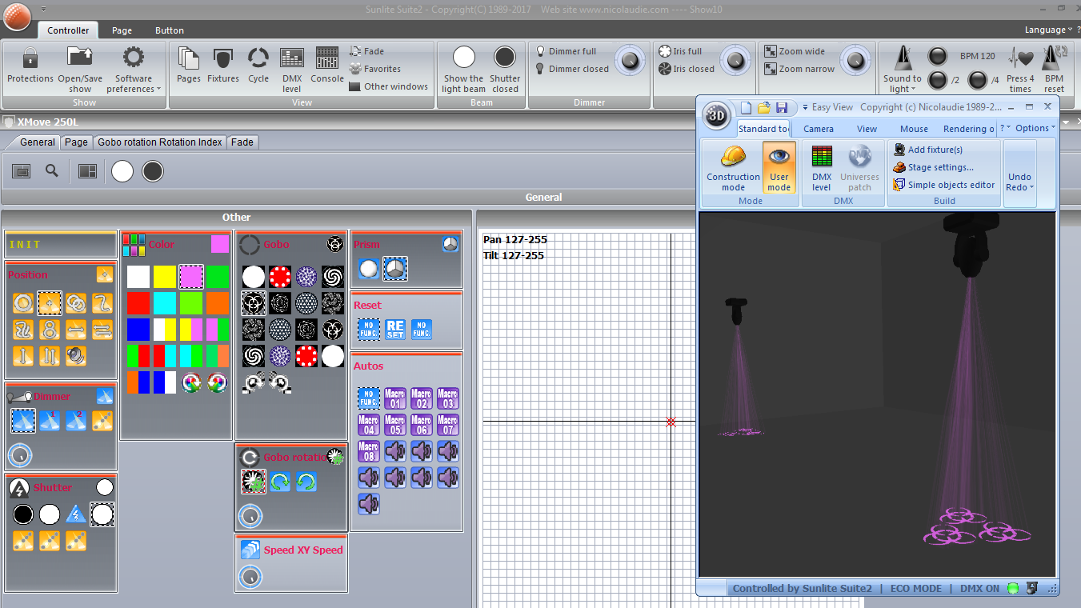Click the Dimmer ribbon knob
Viewport: 1081px width, 608px height.
tap(630, 60)
